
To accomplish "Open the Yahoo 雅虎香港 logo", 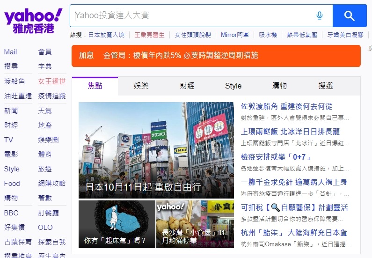I will click(x=33, y=21).
